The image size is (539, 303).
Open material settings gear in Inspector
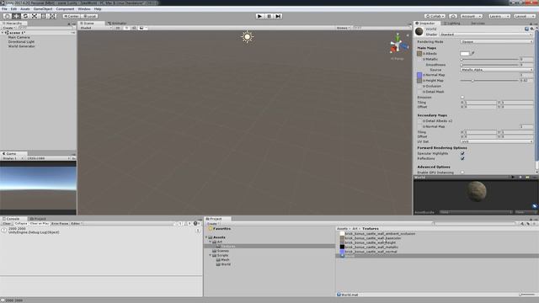(531, 29)
